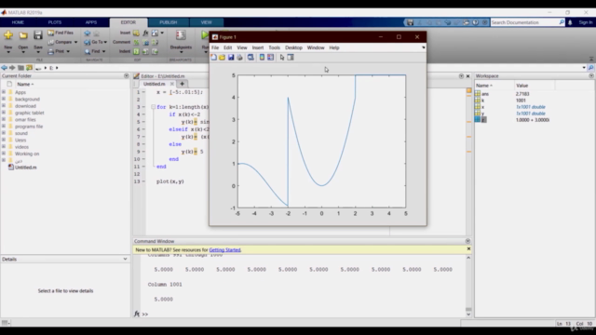The height and width of the screenshot is (335, 596).
Task: Save the script with the floppy disk icon
Action: pyautogui.click(x=37, y=35)
